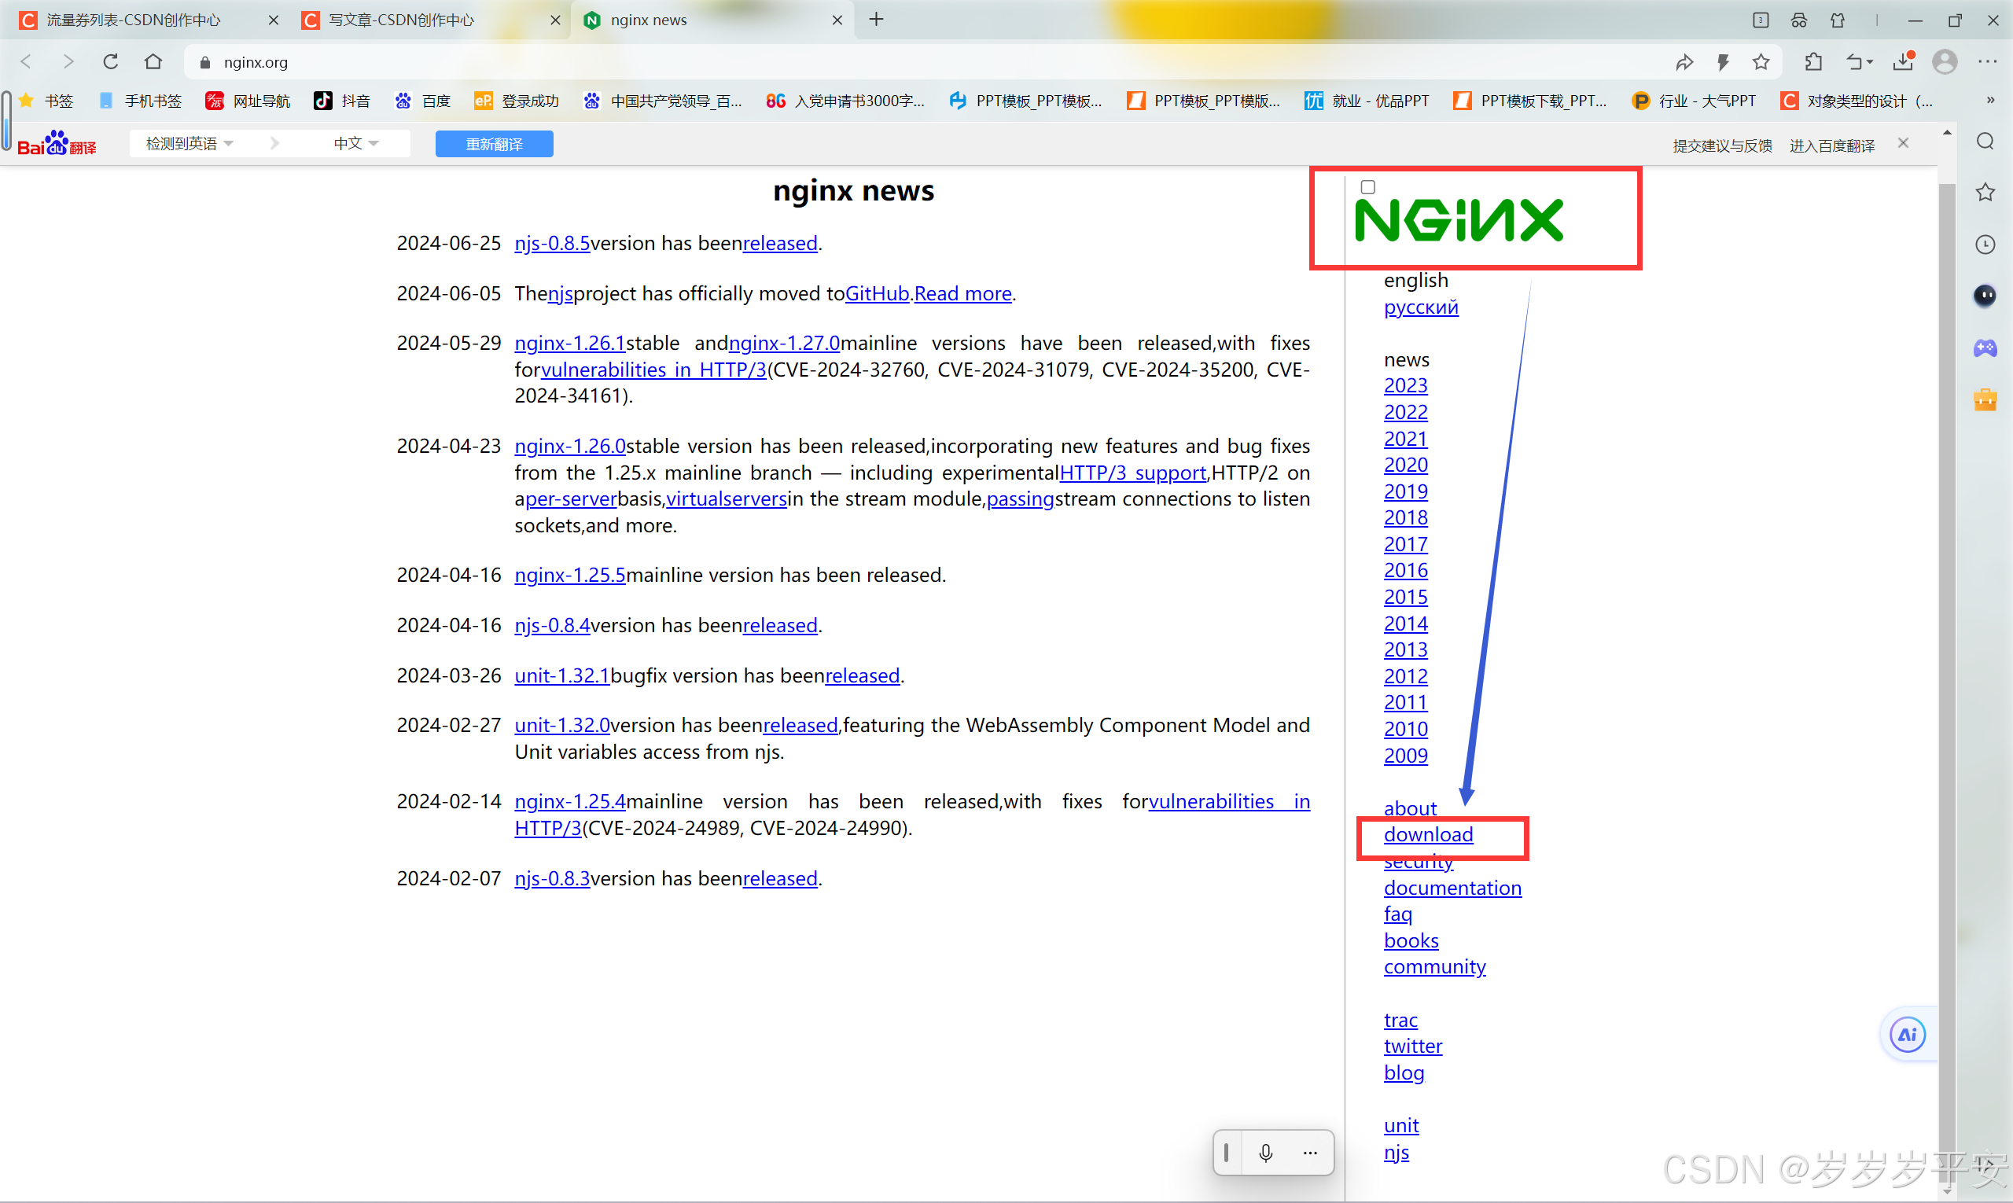
Task: Go back to the previous page
Action: [x=26, y=61]
